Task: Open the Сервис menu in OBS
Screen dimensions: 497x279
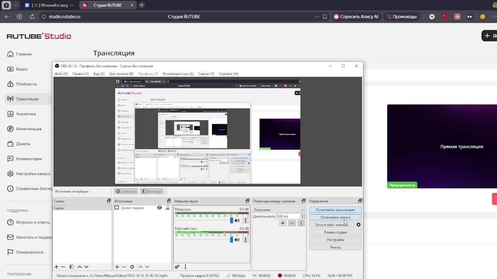Action: [206, 74]
